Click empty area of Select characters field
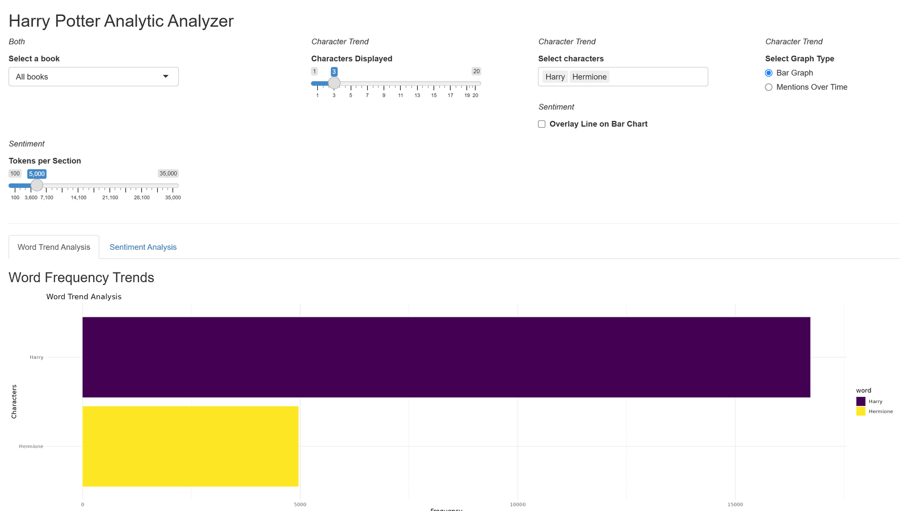Image resolution: width=908 pixels, height=511 pixels. (658, 77)
